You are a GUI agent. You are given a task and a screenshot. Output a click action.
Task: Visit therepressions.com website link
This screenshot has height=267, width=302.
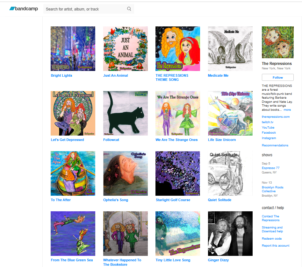click(276, 117)
